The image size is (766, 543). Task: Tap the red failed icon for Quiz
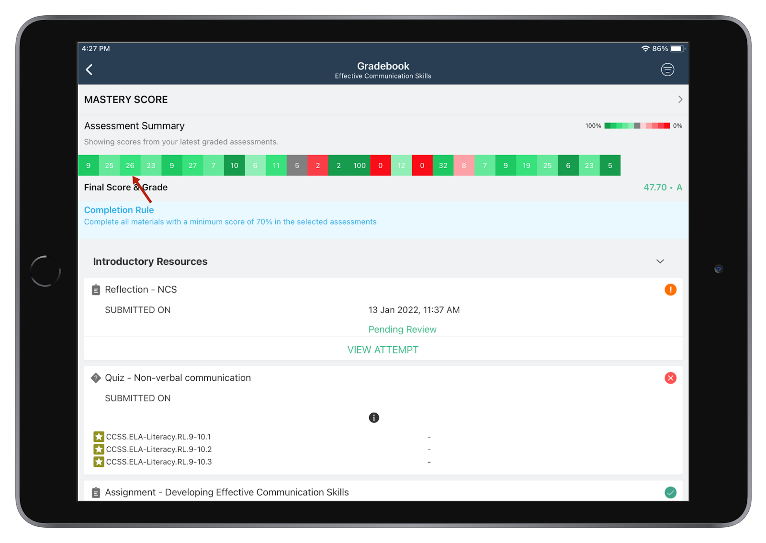pyautogui.click(x=670, y=378)
